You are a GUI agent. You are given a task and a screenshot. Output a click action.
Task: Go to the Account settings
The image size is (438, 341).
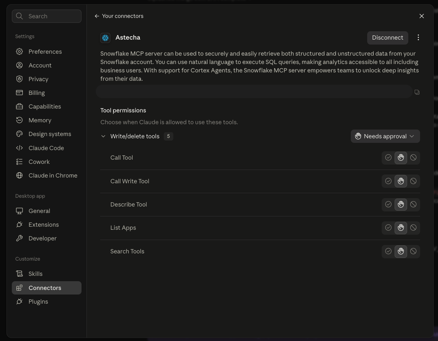tap(46, 65)
